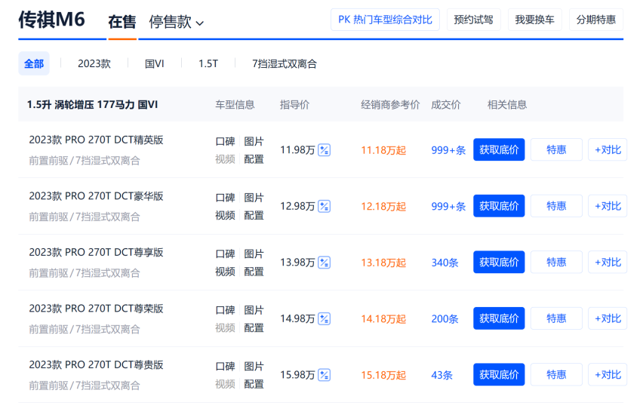Open 2023款 PRO 270T DCT尊荣版 details
643x415 pixels.
point(96,309)
